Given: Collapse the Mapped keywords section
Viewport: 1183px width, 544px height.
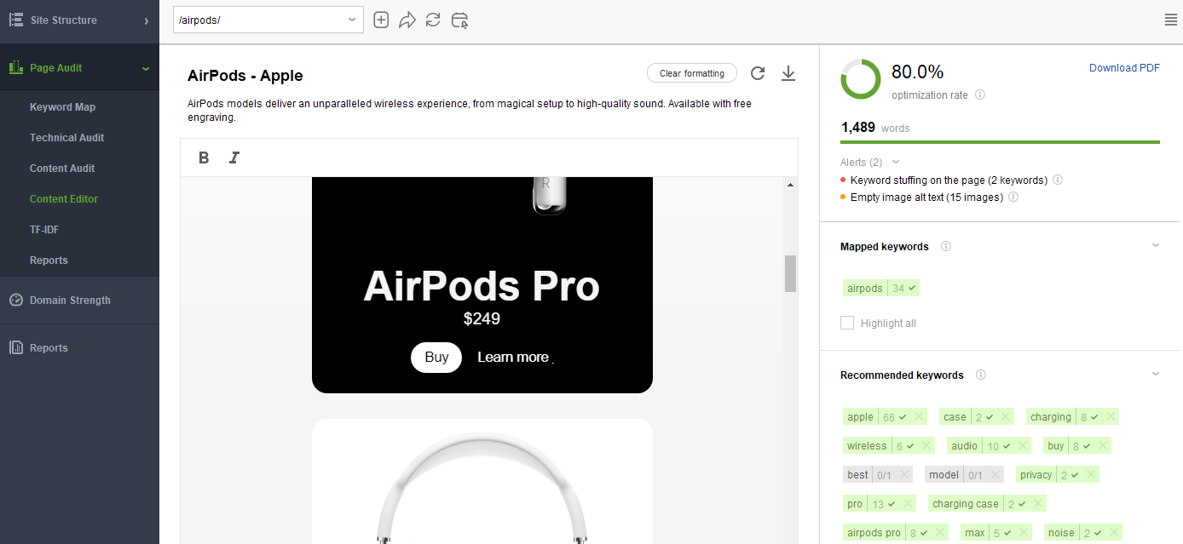Looking at the screenshot, I should point(1156,245).
